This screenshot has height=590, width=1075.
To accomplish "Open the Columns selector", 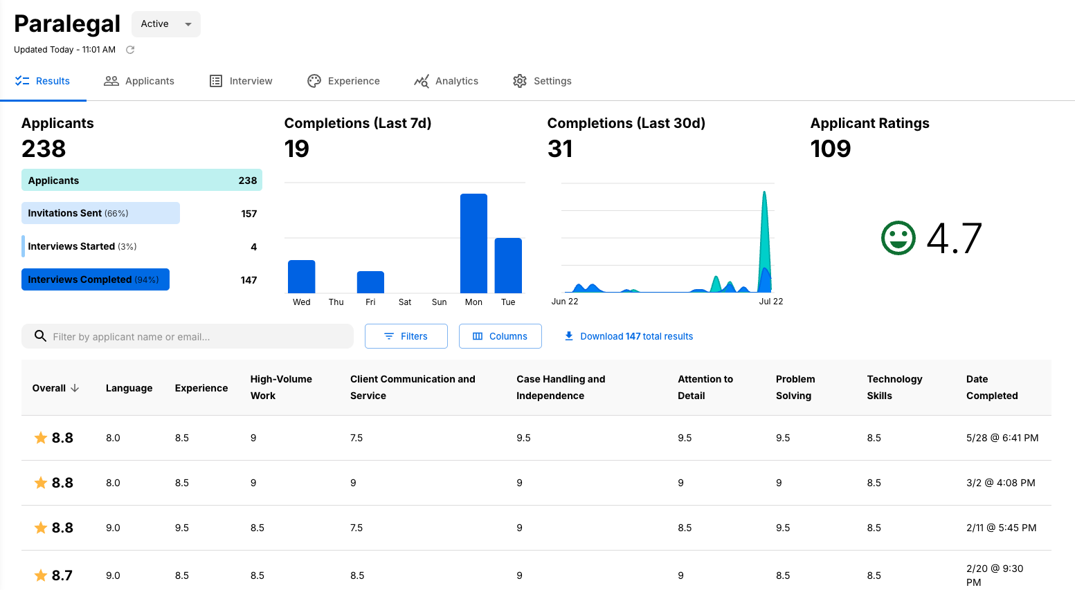I will point(500,336).
